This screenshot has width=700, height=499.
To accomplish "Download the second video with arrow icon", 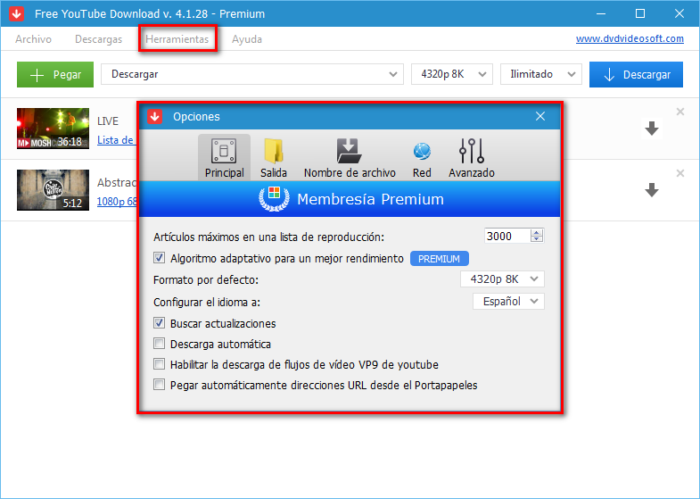I will [x=652, y=190].
